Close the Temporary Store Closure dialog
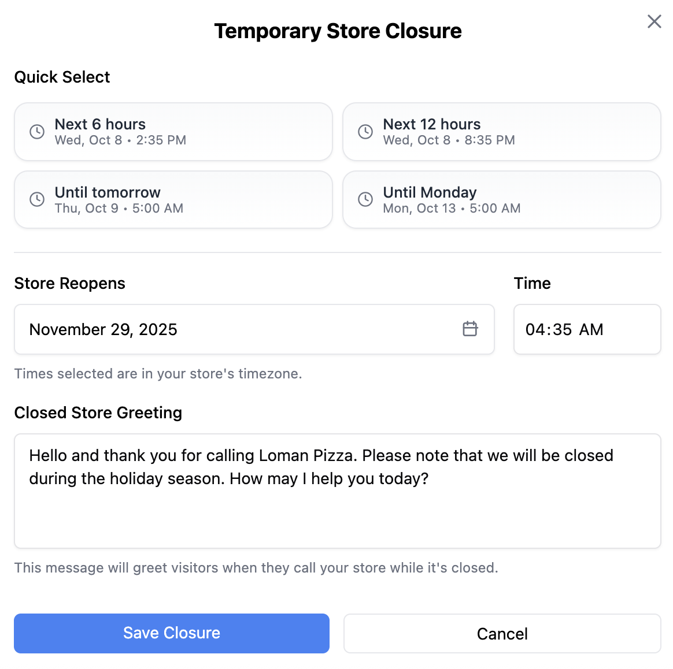 (x=654, y=22)
